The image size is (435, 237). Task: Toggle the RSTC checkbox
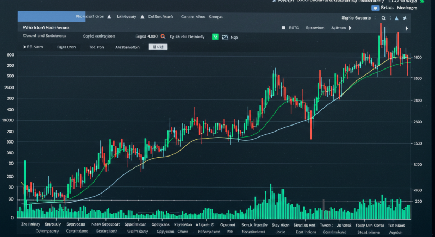[283, 28]
